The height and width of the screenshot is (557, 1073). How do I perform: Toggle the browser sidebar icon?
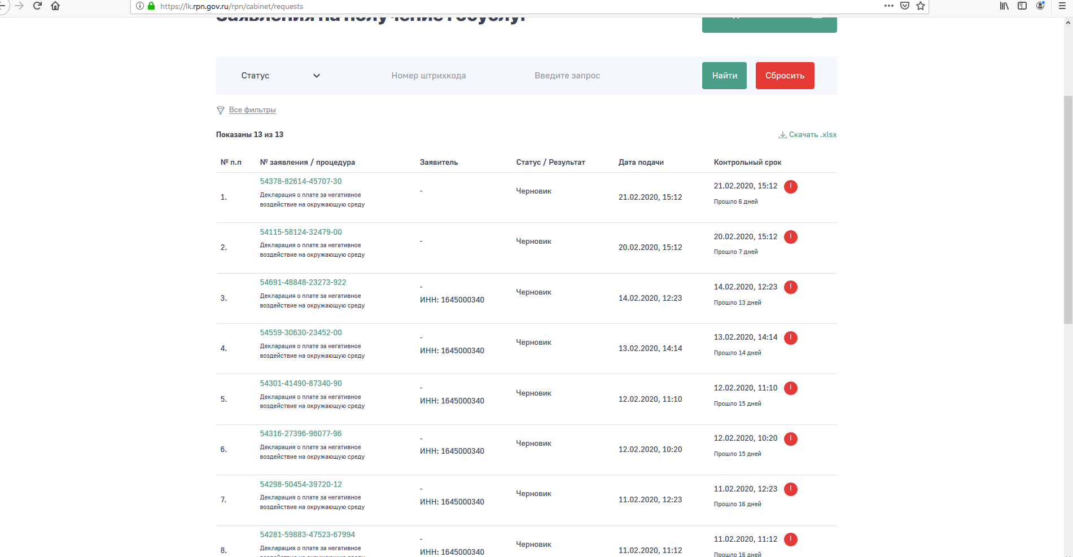tap(1022, 6)
